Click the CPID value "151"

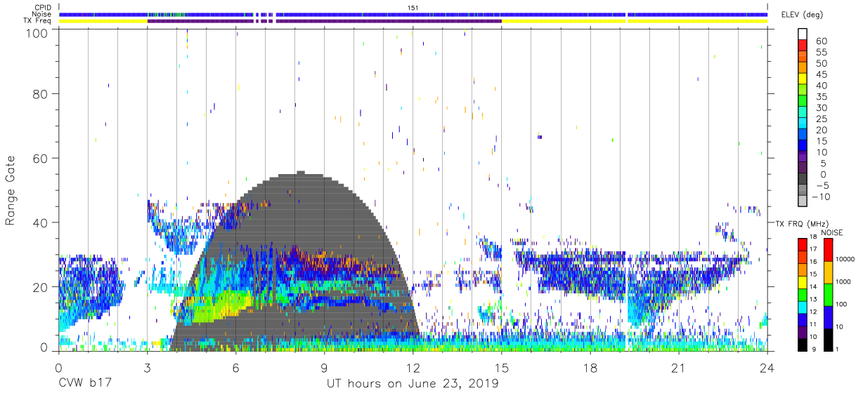click(x=413, y=7)
